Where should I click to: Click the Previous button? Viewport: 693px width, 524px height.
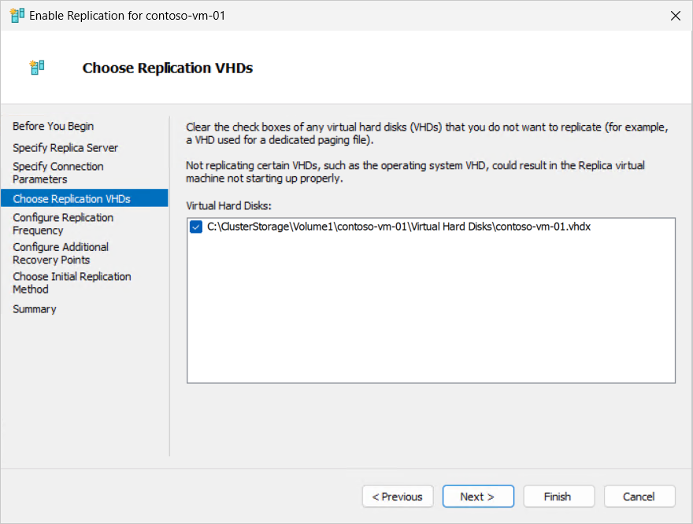[397, 496]
